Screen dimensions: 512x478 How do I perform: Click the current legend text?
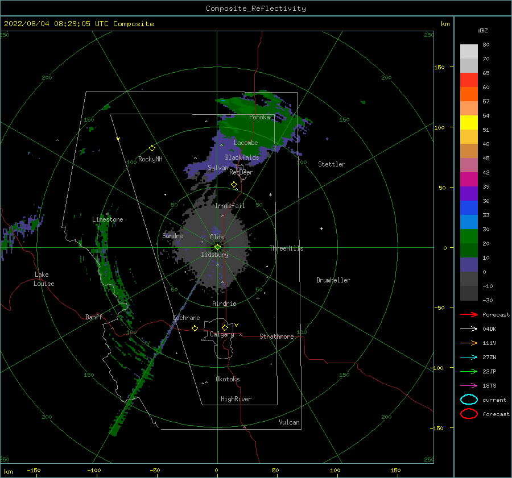pos(494,400)
